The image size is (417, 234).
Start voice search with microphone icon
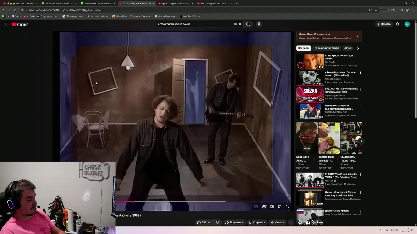pos(259,24)
